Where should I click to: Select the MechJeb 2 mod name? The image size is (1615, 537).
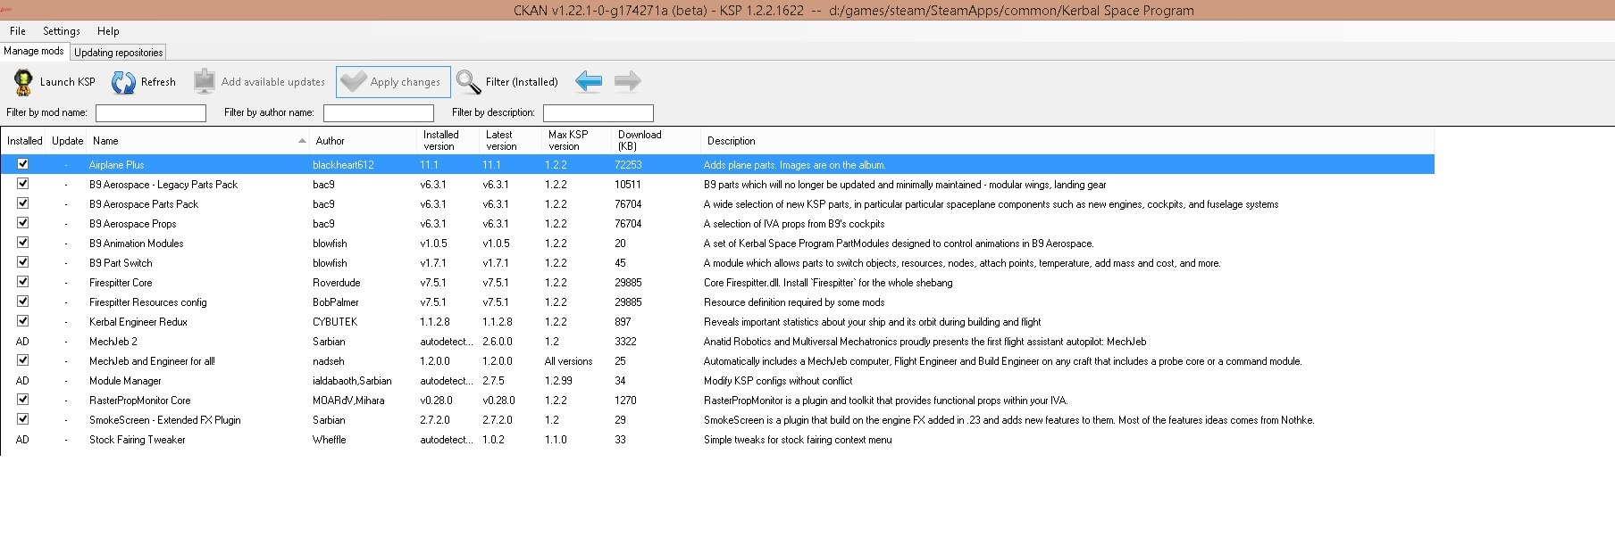pyautogui.click(x=113, y=342)
